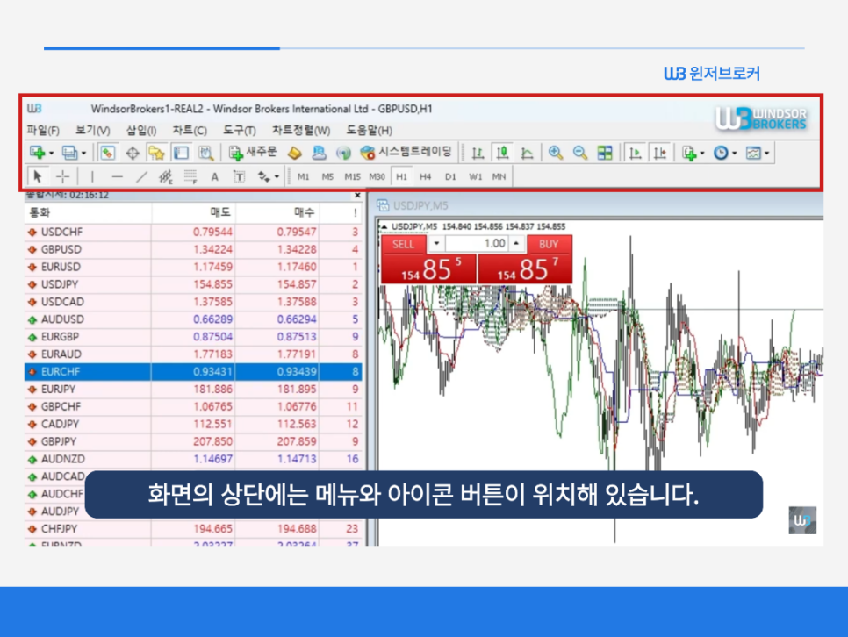Image resolution: width=848 pixels, height=637 pixels.
Task: Select the text label 'A' tool
Action: (x=214, y=176)
